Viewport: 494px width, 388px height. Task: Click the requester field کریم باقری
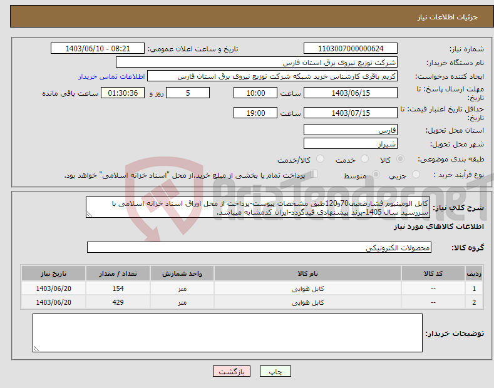[x=272, y=76]
